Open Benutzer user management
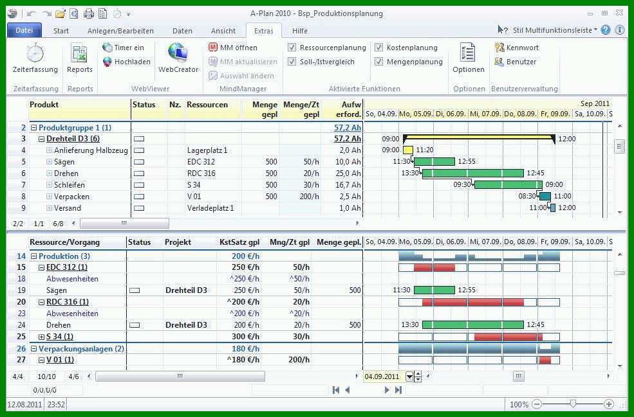This screenshot has height=417, width=634. click(x=516, y=62)
